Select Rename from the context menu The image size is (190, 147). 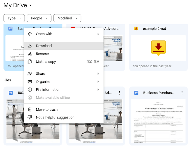(x=42, y=54)
